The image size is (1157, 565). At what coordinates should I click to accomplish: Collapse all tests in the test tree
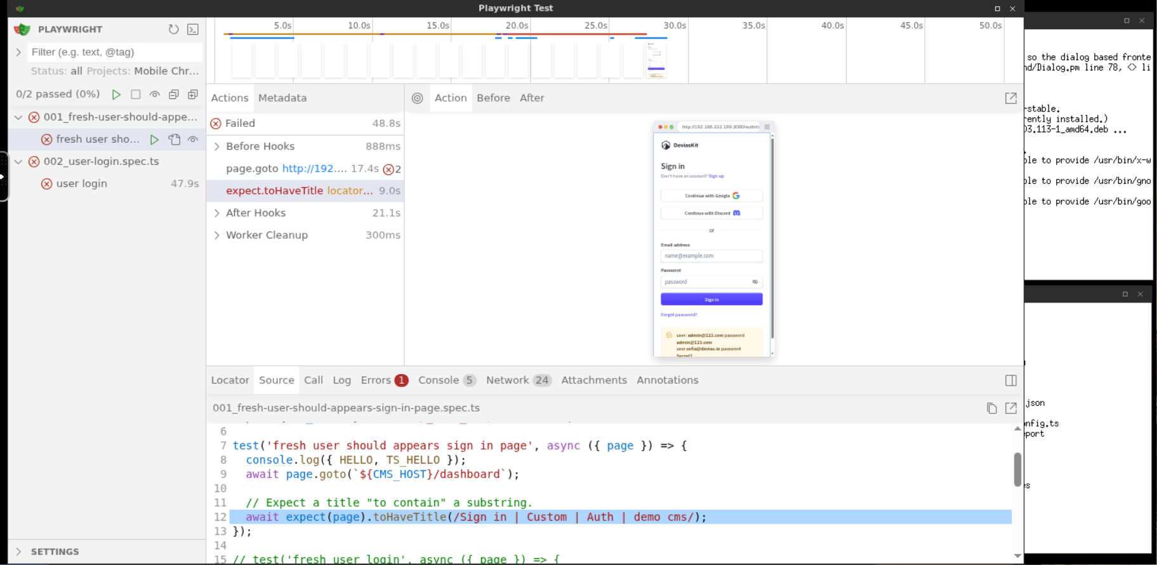point(173,94)
